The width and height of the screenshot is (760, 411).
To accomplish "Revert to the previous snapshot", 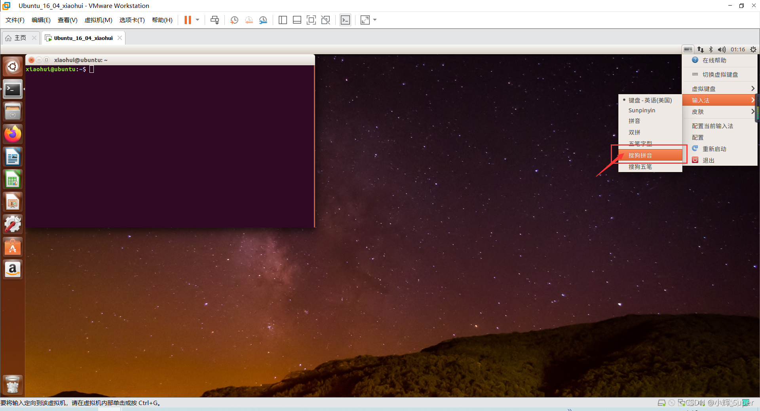I will coord(249,20).
